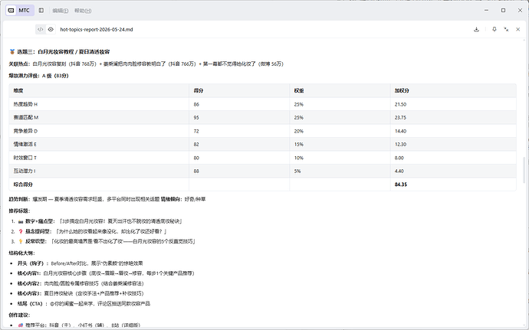Click the 得分 column header
Screen dimensions: 529x330
(x=199, y=90)
